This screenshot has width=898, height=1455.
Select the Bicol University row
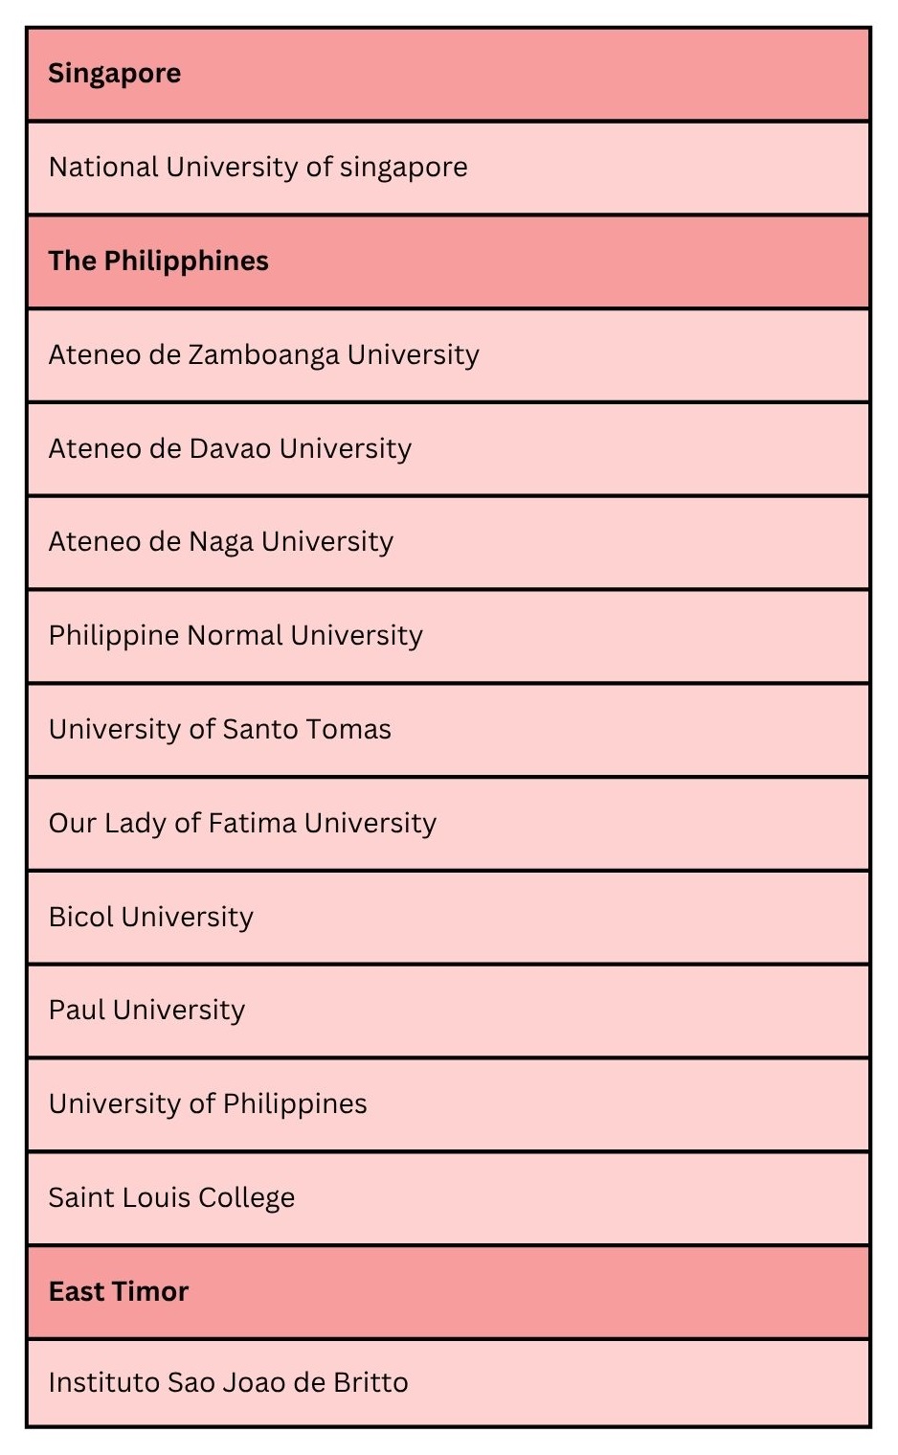click(448, 918)
